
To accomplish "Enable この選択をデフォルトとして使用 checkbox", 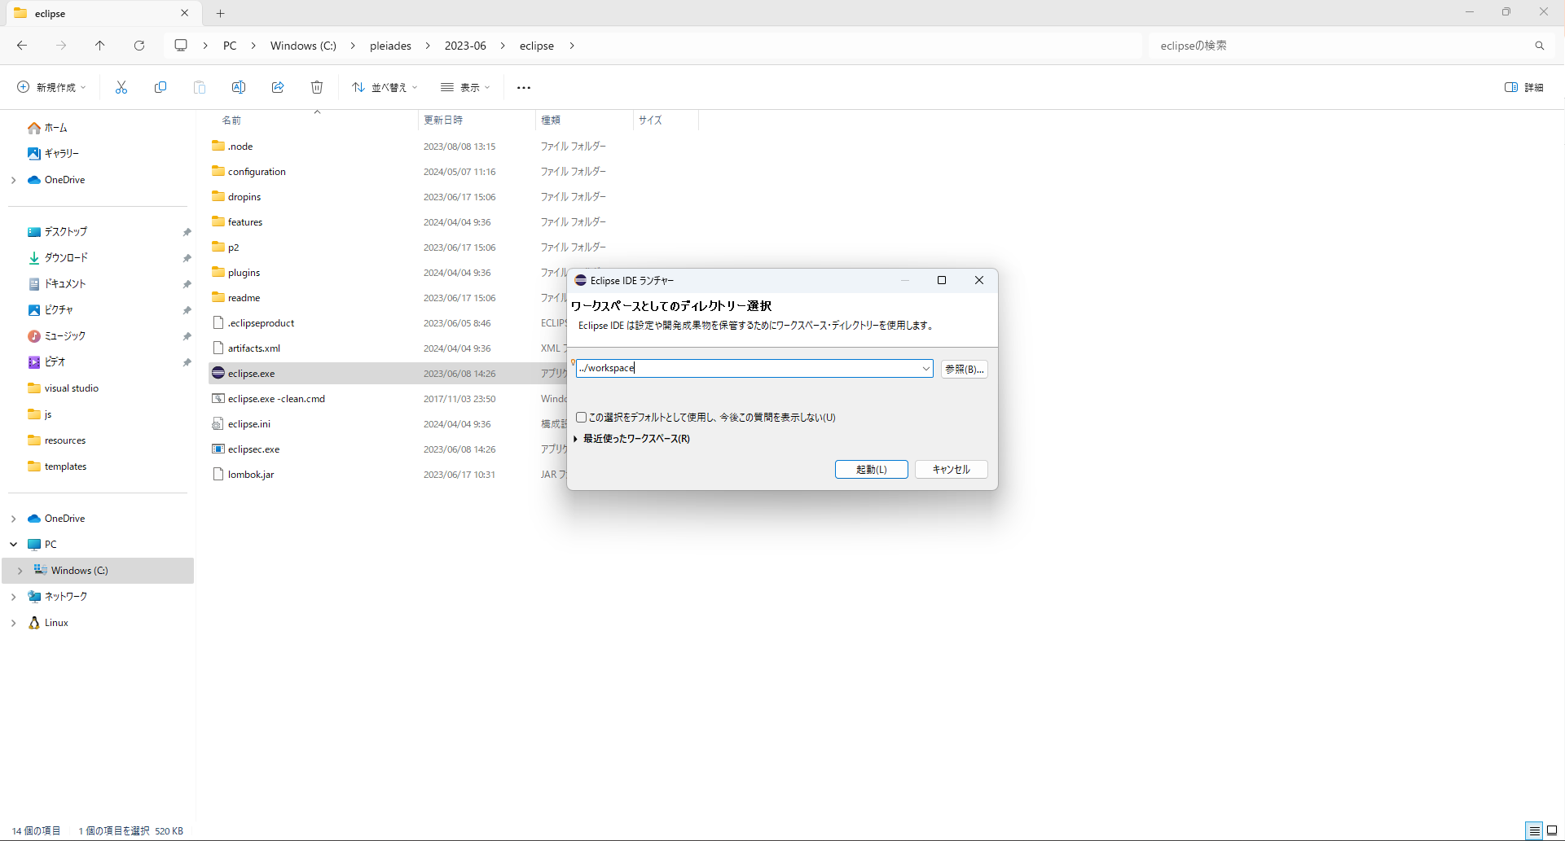I will click(581, 417).
